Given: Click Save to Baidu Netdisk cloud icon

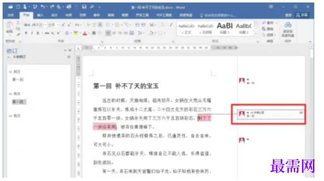Looking at the screenshot, I should [x=288, y=25].
